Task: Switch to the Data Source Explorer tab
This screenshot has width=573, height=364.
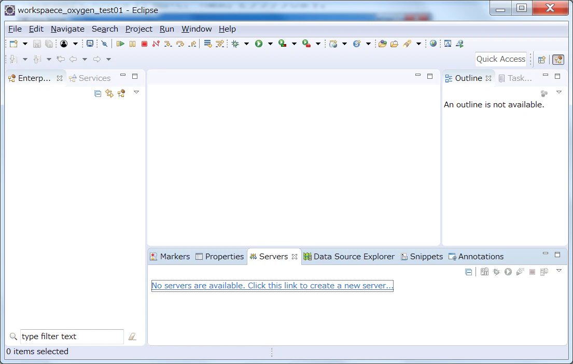Action: (350, 257)
